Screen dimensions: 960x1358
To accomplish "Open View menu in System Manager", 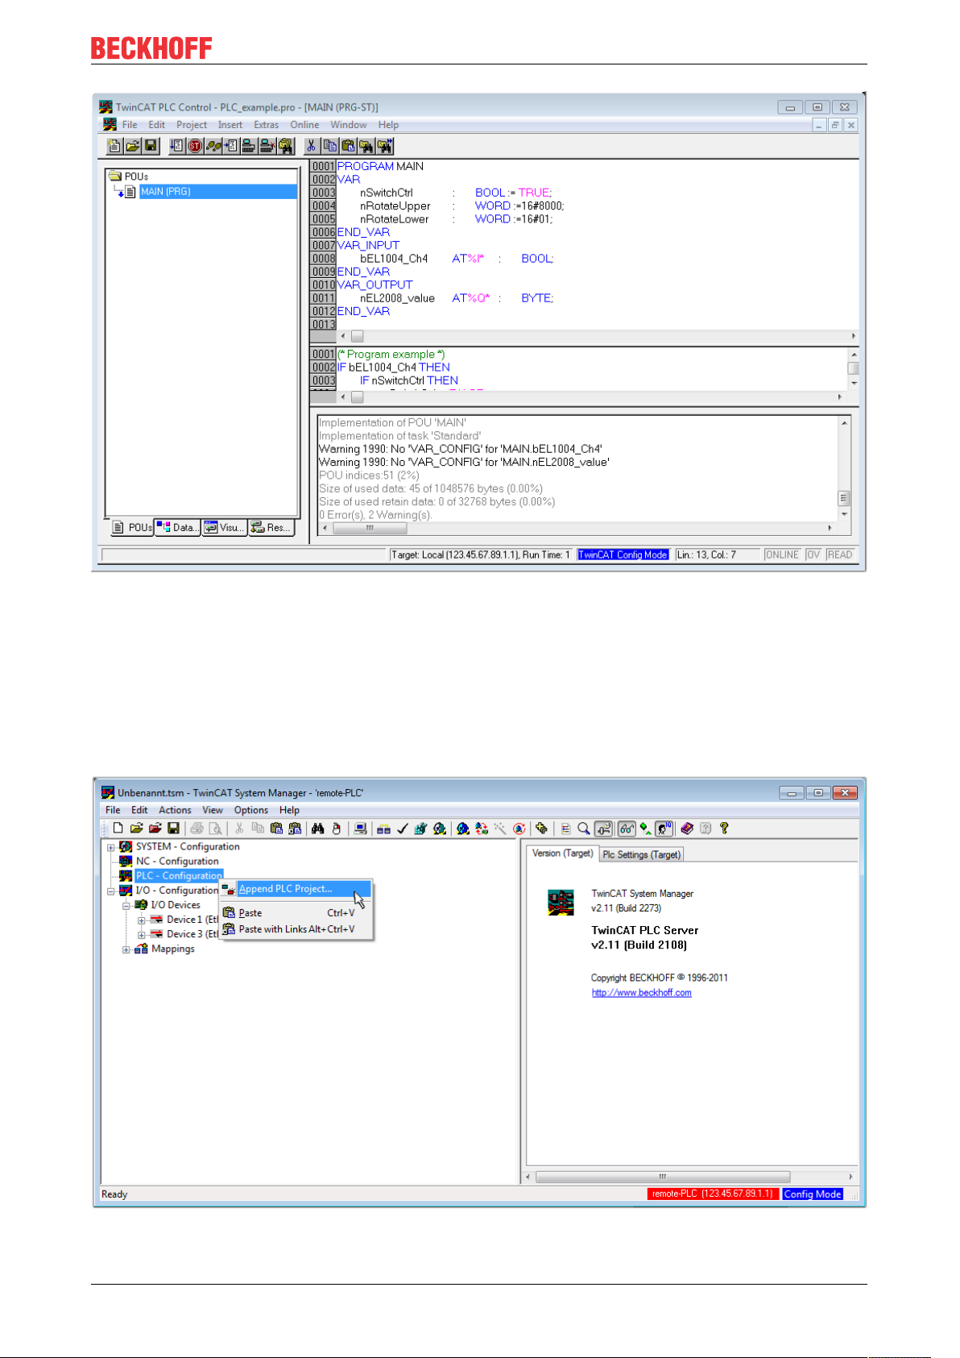I will click(213, 810).
